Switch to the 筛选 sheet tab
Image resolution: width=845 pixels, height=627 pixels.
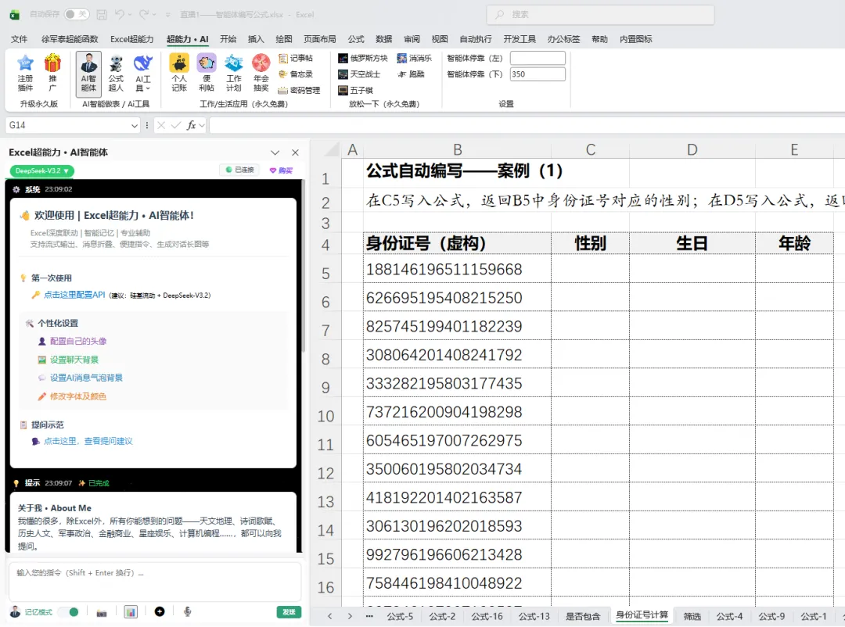692,616
